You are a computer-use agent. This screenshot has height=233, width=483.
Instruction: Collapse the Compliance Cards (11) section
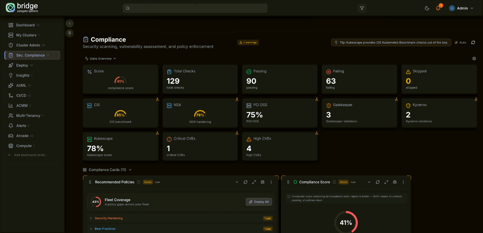(x=107, y=170)
